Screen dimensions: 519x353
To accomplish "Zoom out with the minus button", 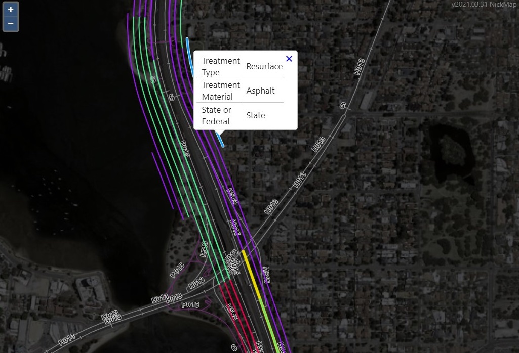I will pyautogui.click(x=11, y=23).
